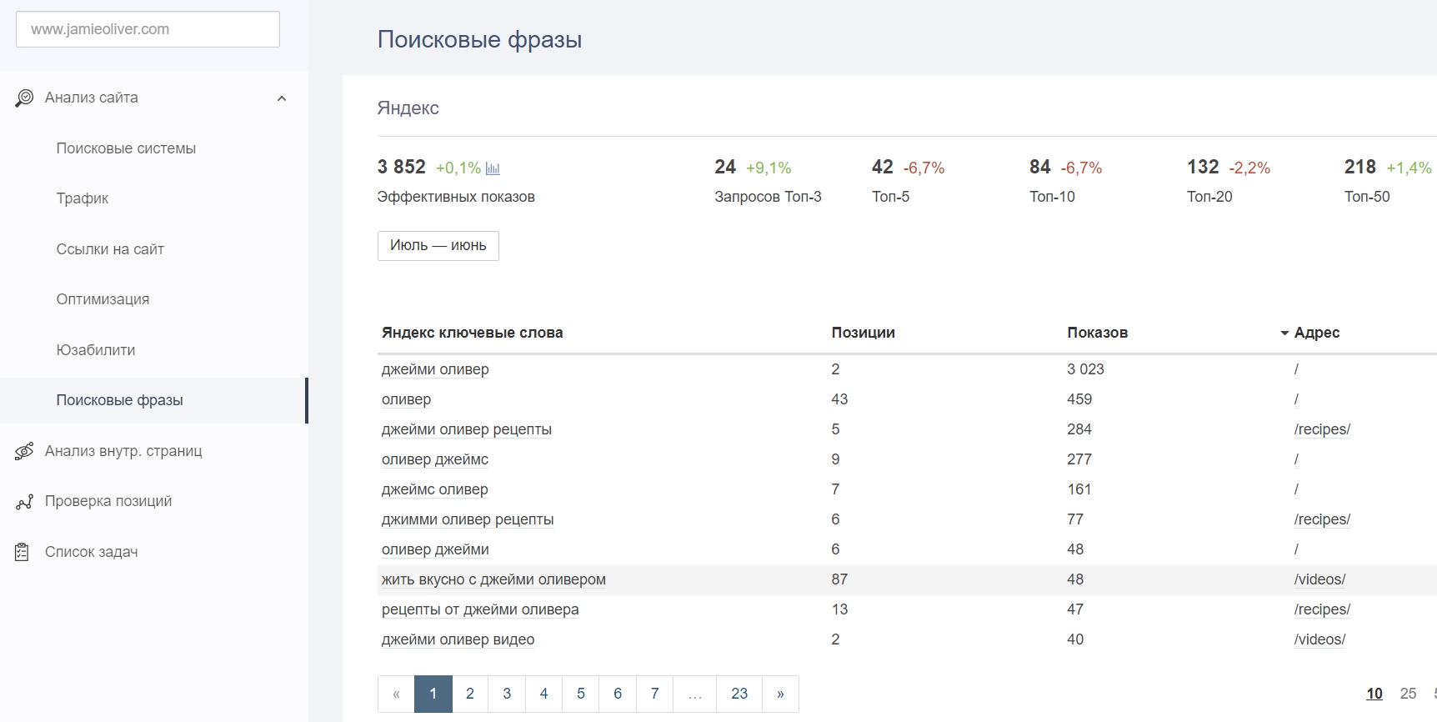
Task: Open /recipes/ address for рецепты от джейми оливера
Action: click(1322, 609)
